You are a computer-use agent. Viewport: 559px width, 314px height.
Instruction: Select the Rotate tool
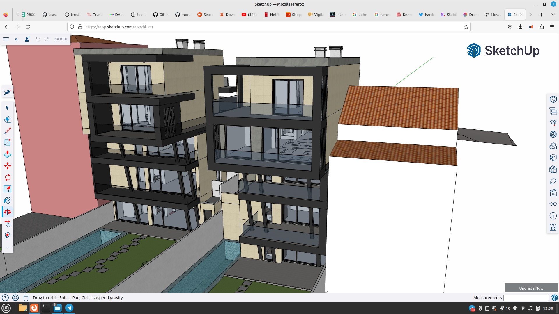tap(8, 177)
